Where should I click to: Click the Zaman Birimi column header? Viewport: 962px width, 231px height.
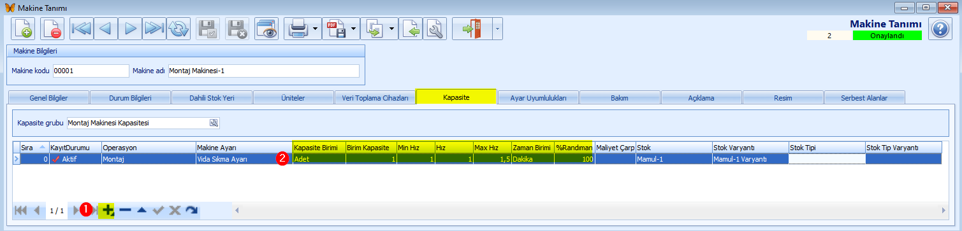coord(533,147)
